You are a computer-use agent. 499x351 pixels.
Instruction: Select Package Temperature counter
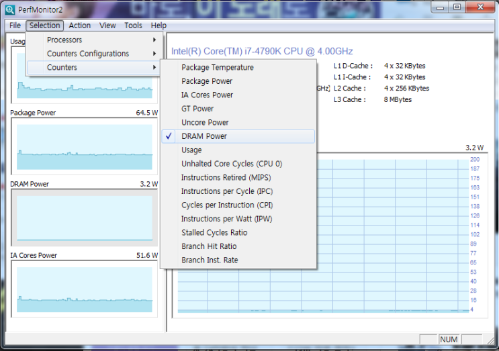(x=238, y=67)
